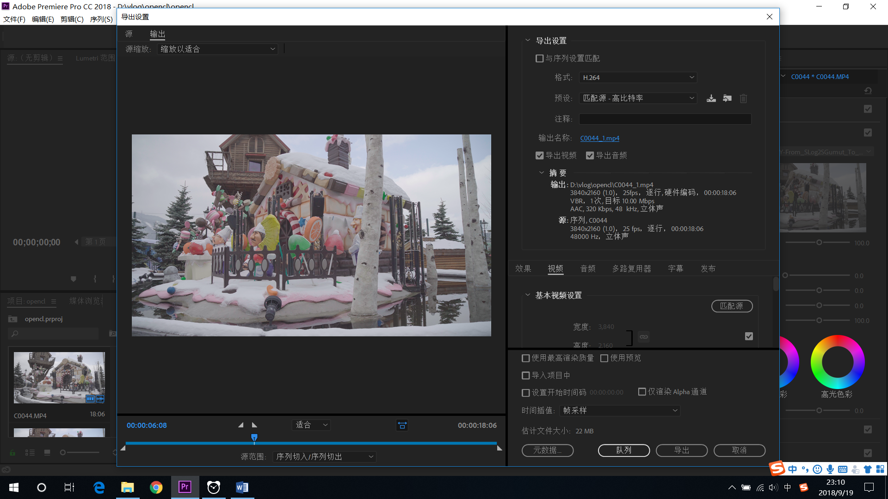Image resolution: width=888 pixels, height=499 pixels.
Task: Open the 文件(F) menu
Action: 14,19
